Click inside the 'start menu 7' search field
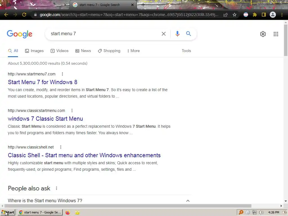This screenshot has height=216, width=288. point(103,34)
